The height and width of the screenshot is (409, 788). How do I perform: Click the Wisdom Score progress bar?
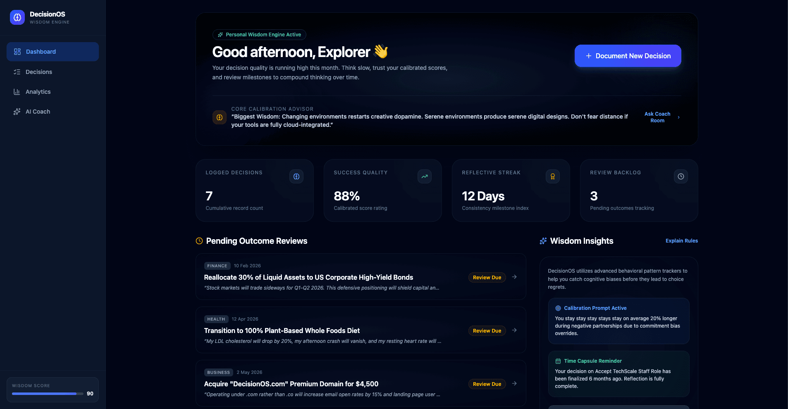tap(48, 394)
